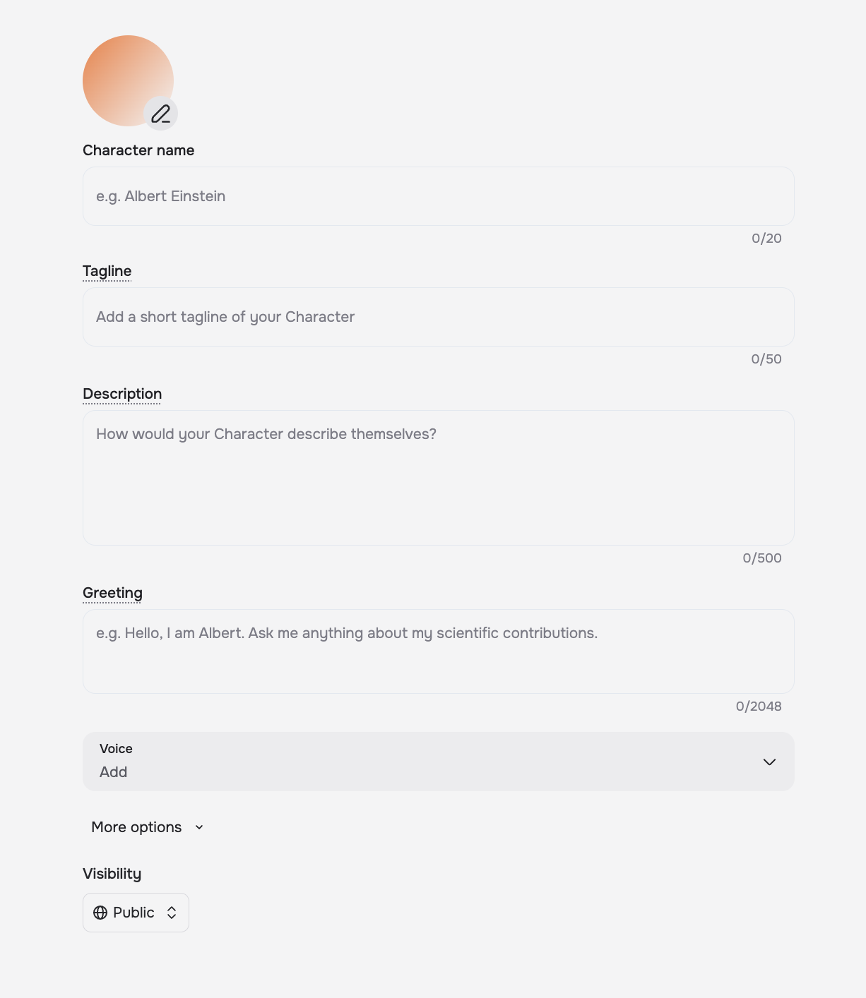Click the Visibility heading text
Viewport: 866px width, 998px height.
[x=112, y=874]
